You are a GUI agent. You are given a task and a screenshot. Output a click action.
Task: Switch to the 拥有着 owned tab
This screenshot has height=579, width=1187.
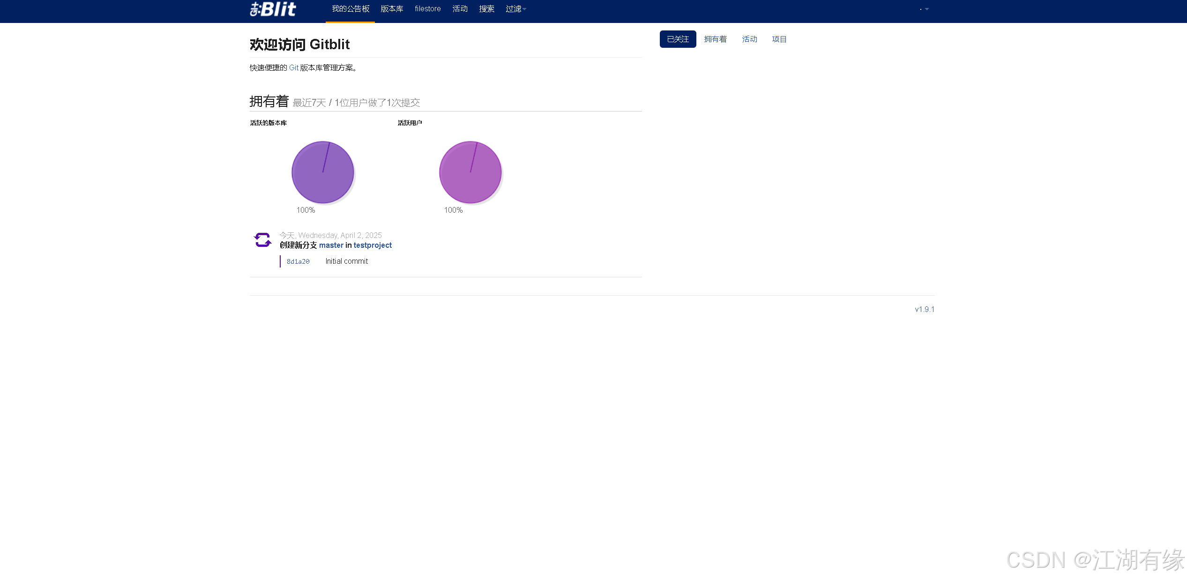715,39
